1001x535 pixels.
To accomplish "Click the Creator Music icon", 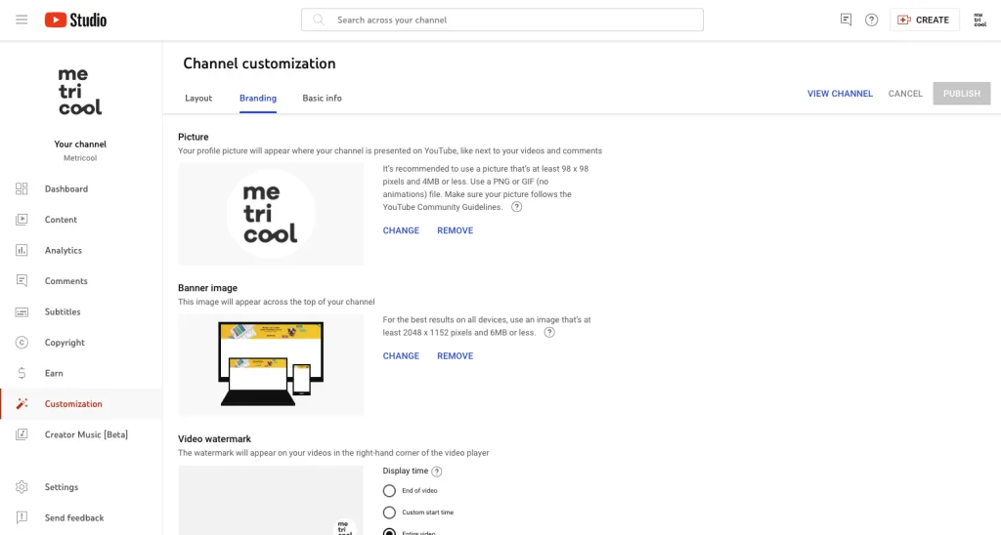I will (x=22, y=434).
